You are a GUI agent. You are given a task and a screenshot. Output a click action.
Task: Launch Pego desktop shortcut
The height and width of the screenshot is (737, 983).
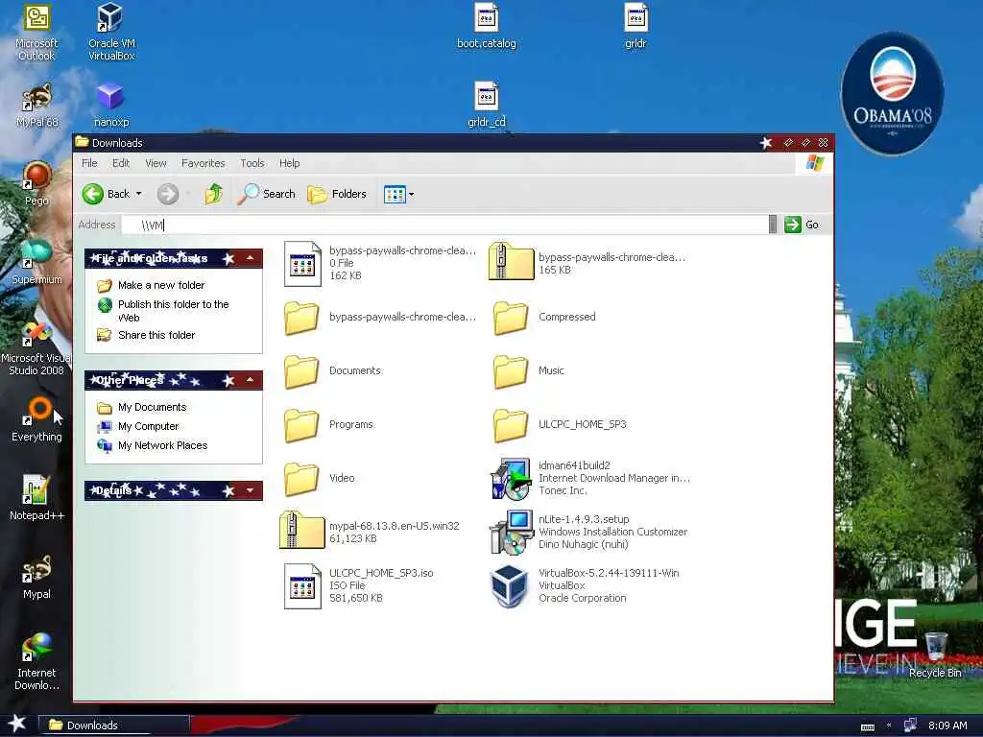tap(36, 183)
